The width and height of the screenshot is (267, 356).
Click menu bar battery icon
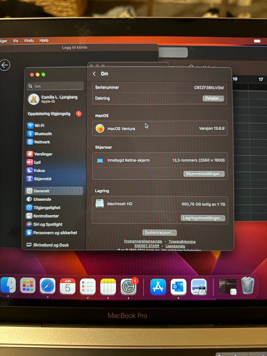[257, 41]
